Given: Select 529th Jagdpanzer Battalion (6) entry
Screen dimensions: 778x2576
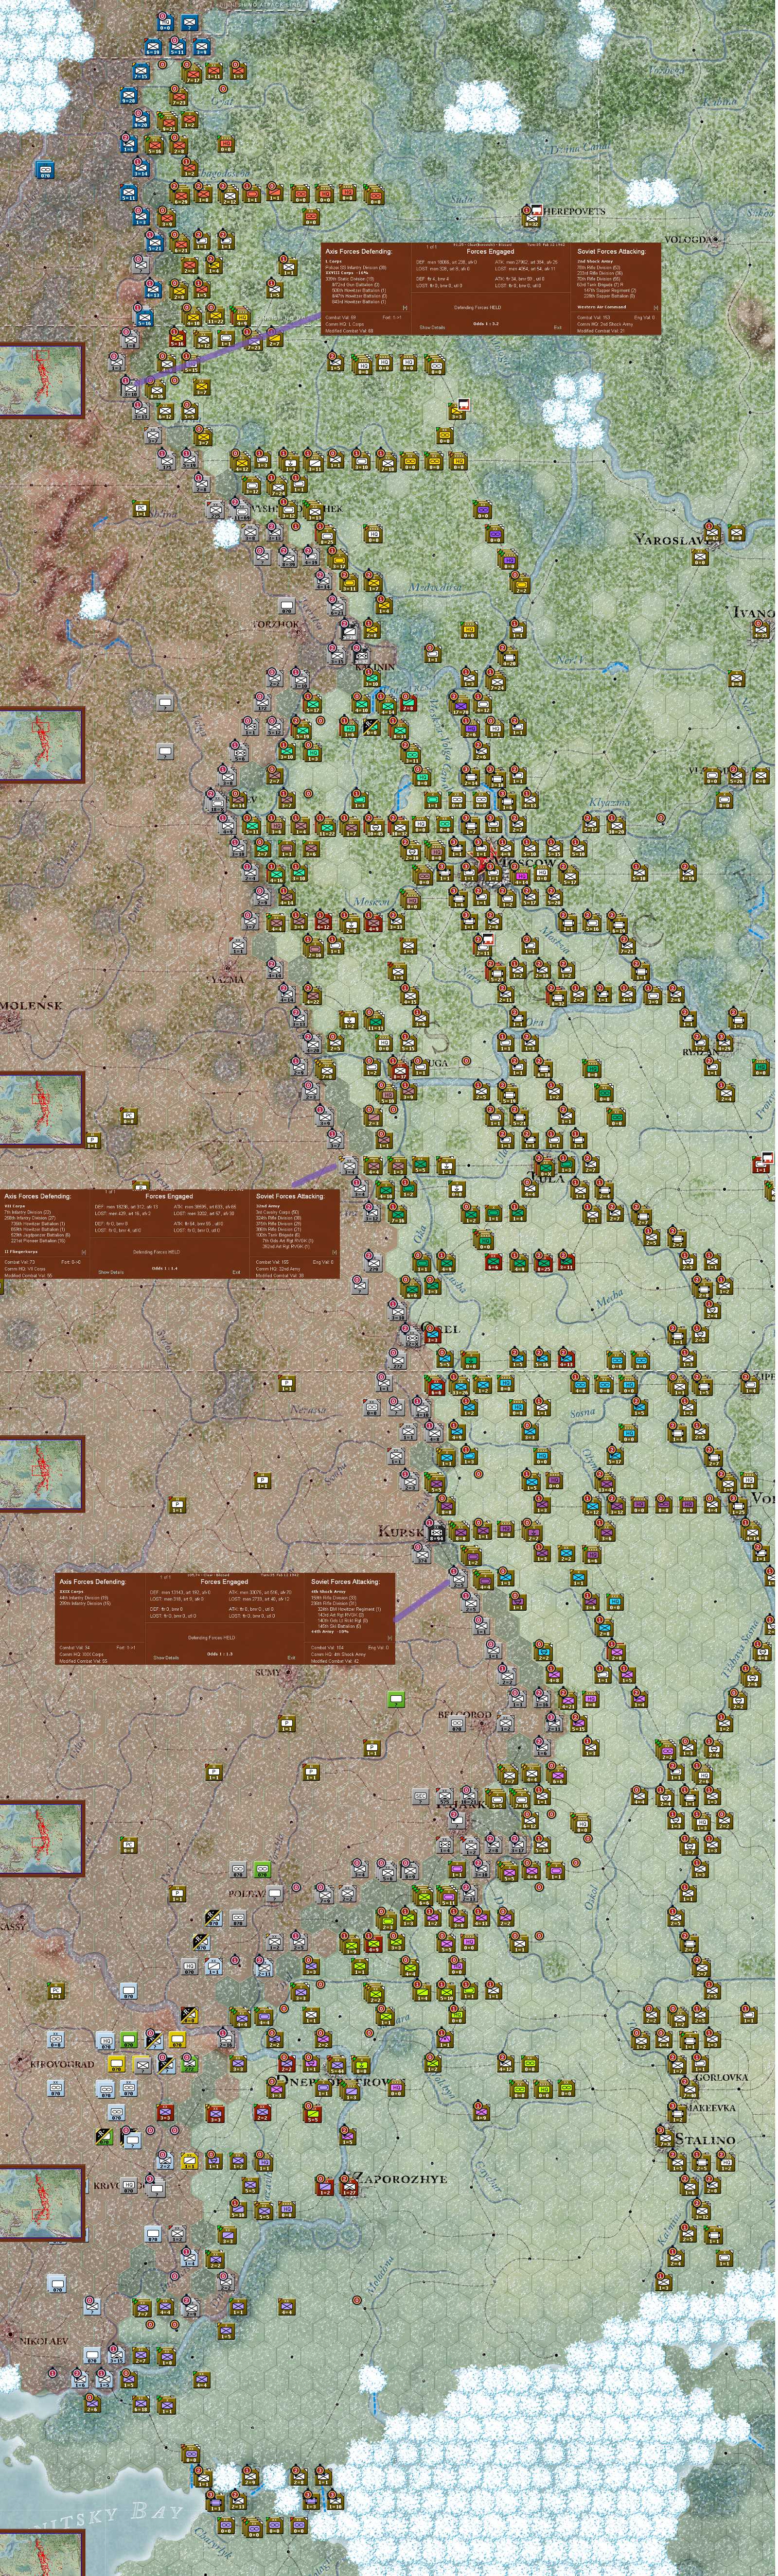Looking at the screenshot, I should click(40, 1235).
